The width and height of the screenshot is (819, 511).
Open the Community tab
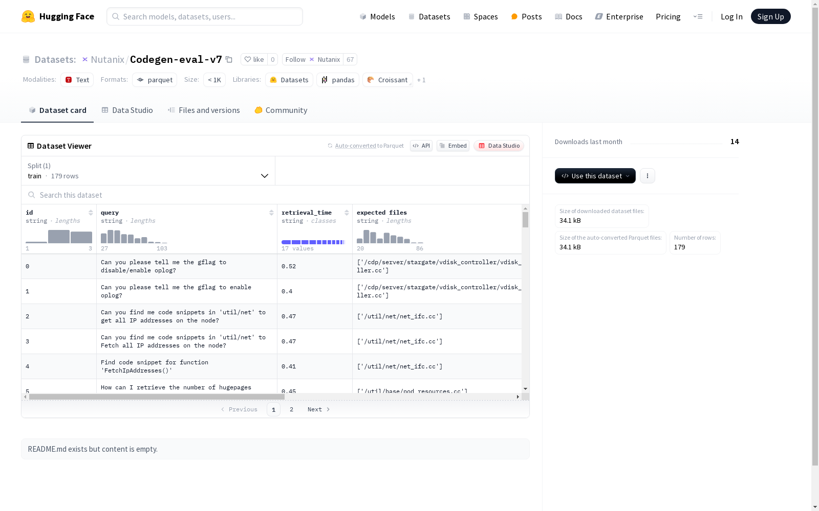(x=281, y=110)
